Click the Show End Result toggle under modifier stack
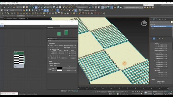This screenshot has width=173, height=97. click(154, 39)
